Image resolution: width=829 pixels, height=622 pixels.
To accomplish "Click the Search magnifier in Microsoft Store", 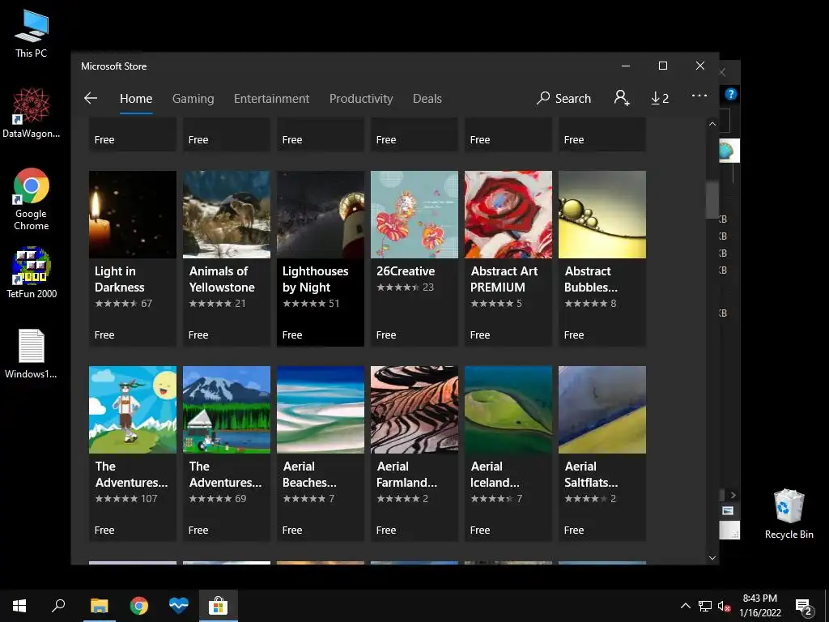I will 563,98.
